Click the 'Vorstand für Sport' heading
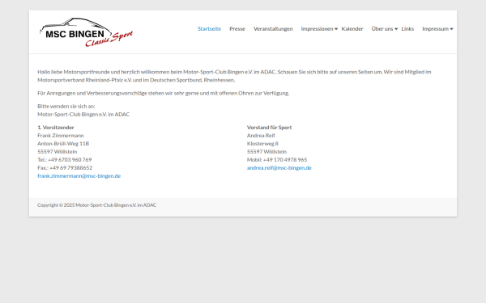The image size is (486, 303). point(269,128)
